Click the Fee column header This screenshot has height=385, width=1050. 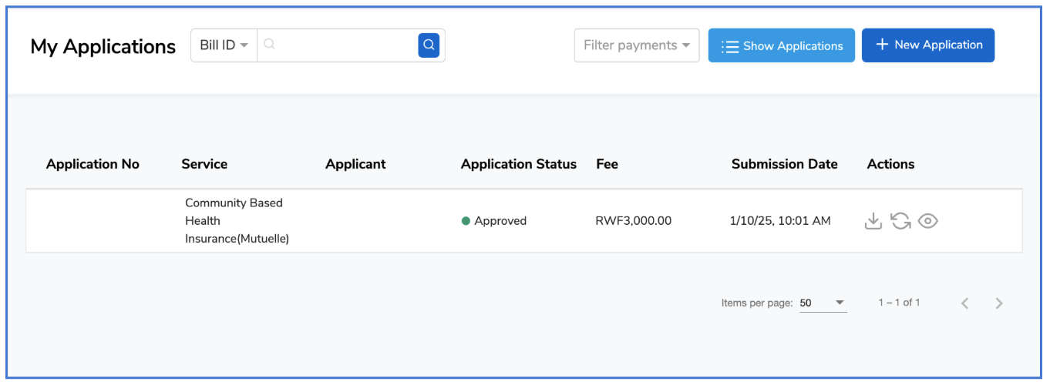click(x=607, y=164)
